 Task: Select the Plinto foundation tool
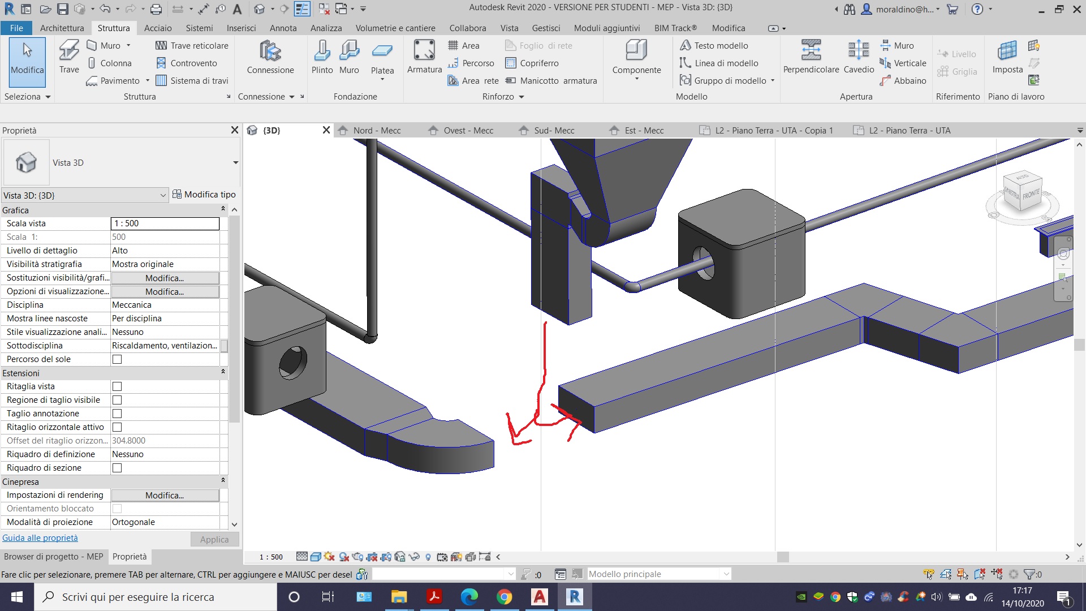(322, 57)
